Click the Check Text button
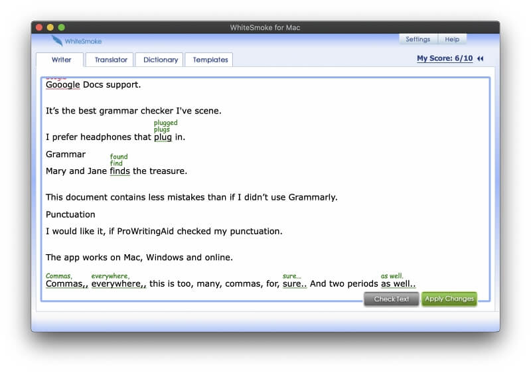Image resolution: width=531 pixels, height=373 pixels. tap(391, 299)
